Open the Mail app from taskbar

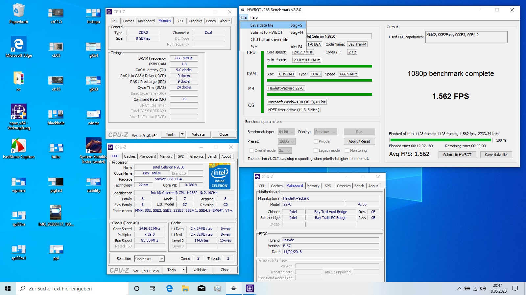pyautogui.click(x=202, y=288)
